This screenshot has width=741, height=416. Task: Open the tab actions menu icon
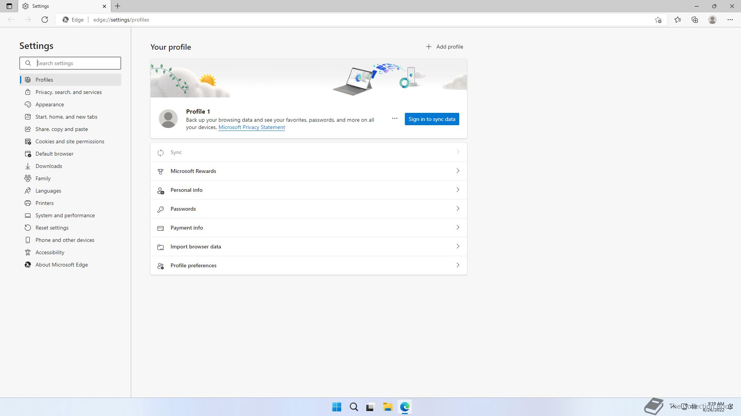9,6
